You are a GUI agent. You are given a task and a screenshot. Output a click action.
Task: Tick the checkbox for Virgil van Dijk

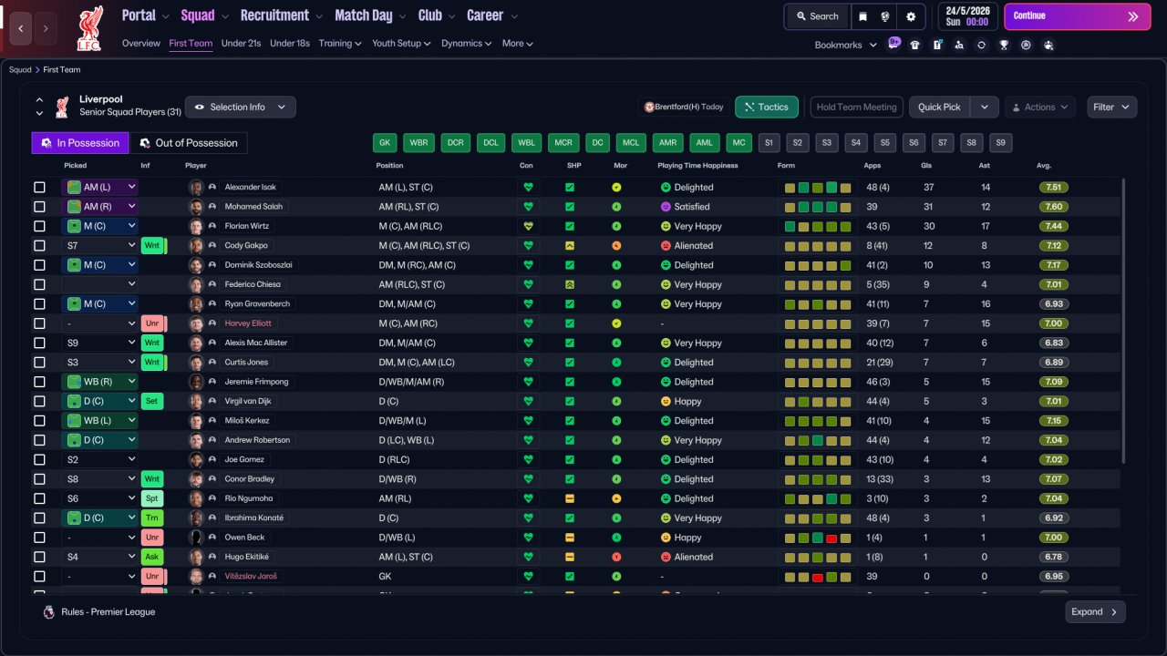click(x=39, y=401)
